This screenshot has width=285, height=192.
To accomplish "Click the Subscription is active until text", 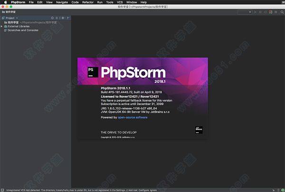I will coord(132,104).
